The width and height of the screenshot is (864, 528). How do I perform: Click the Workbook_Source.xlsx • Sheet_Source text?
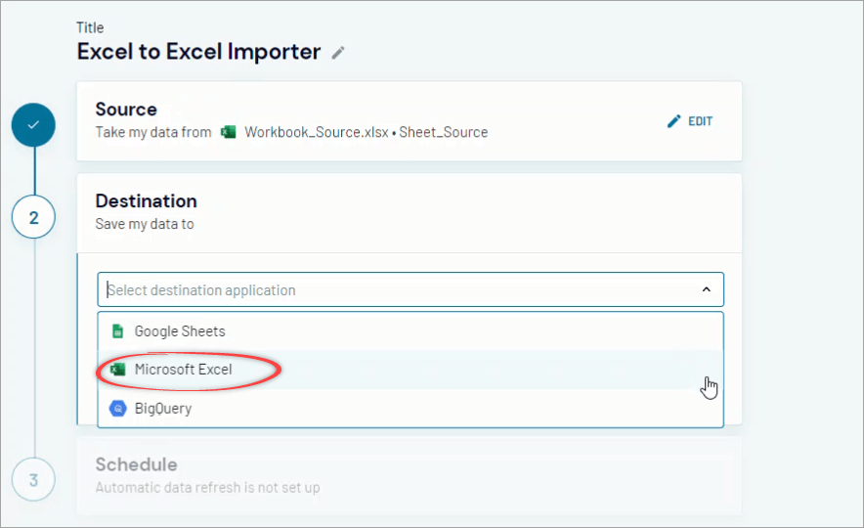(x=366, y=132)
